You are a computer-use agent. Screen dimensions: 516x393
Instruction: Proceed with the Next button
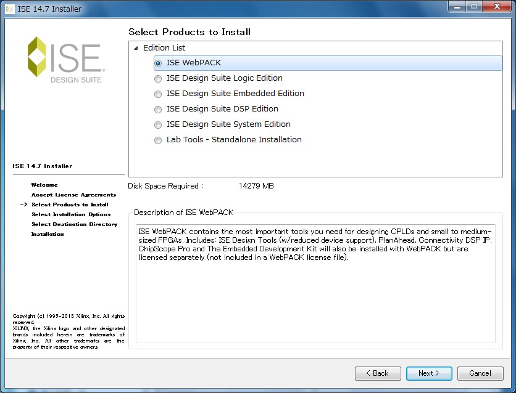point(429,373)
